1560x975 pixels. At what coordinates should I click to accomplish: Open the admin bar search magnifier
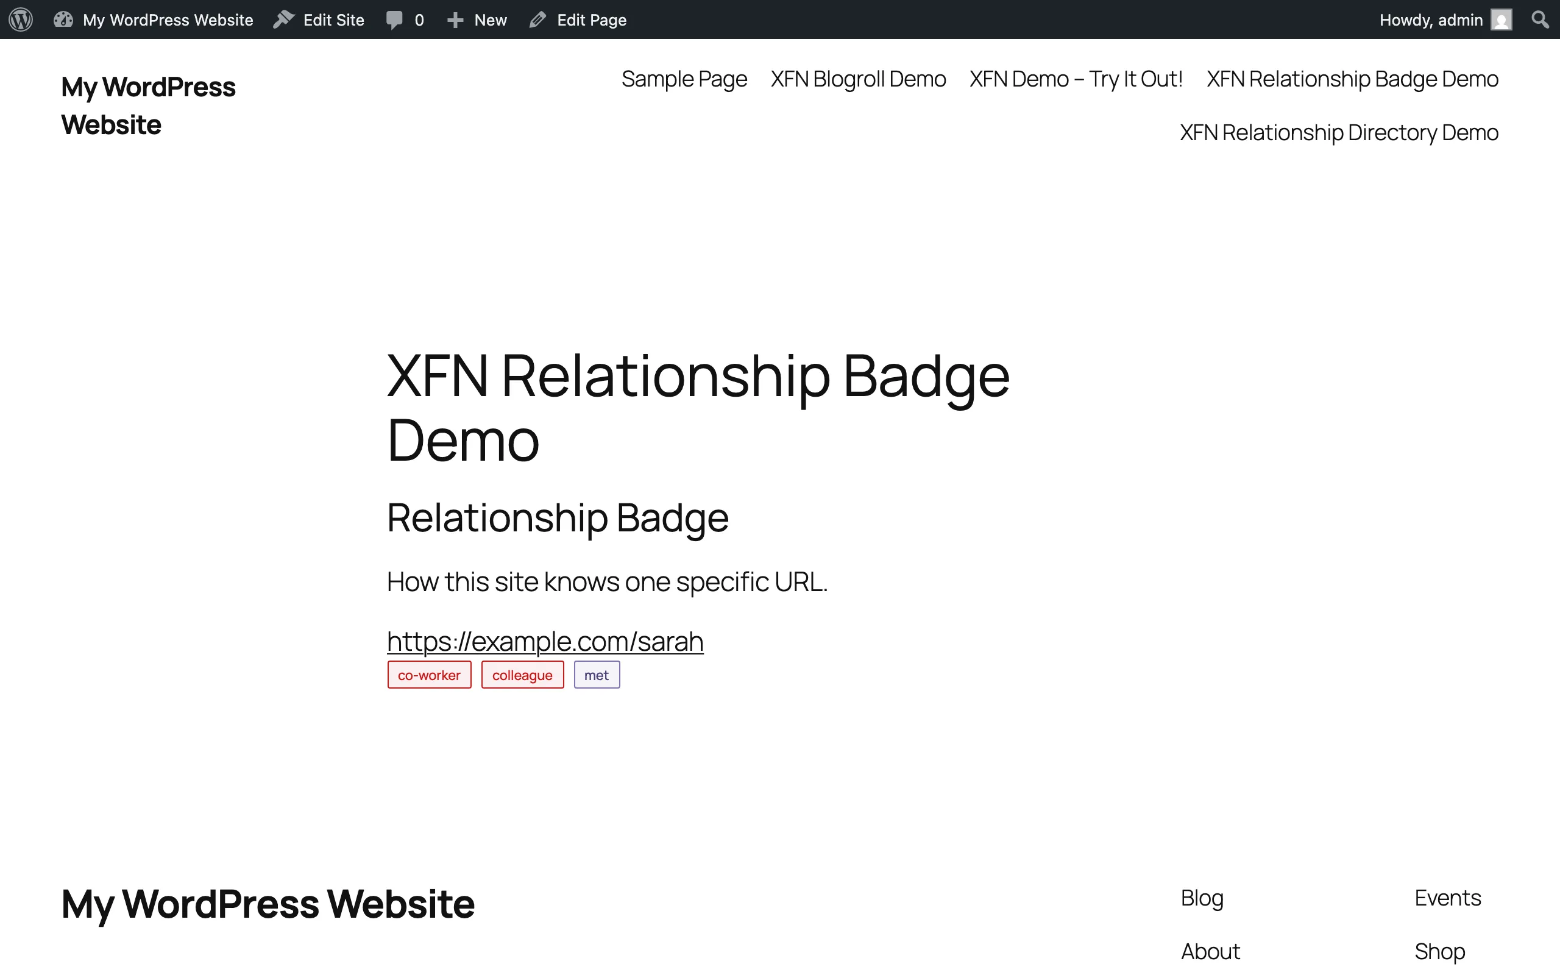1540,19
